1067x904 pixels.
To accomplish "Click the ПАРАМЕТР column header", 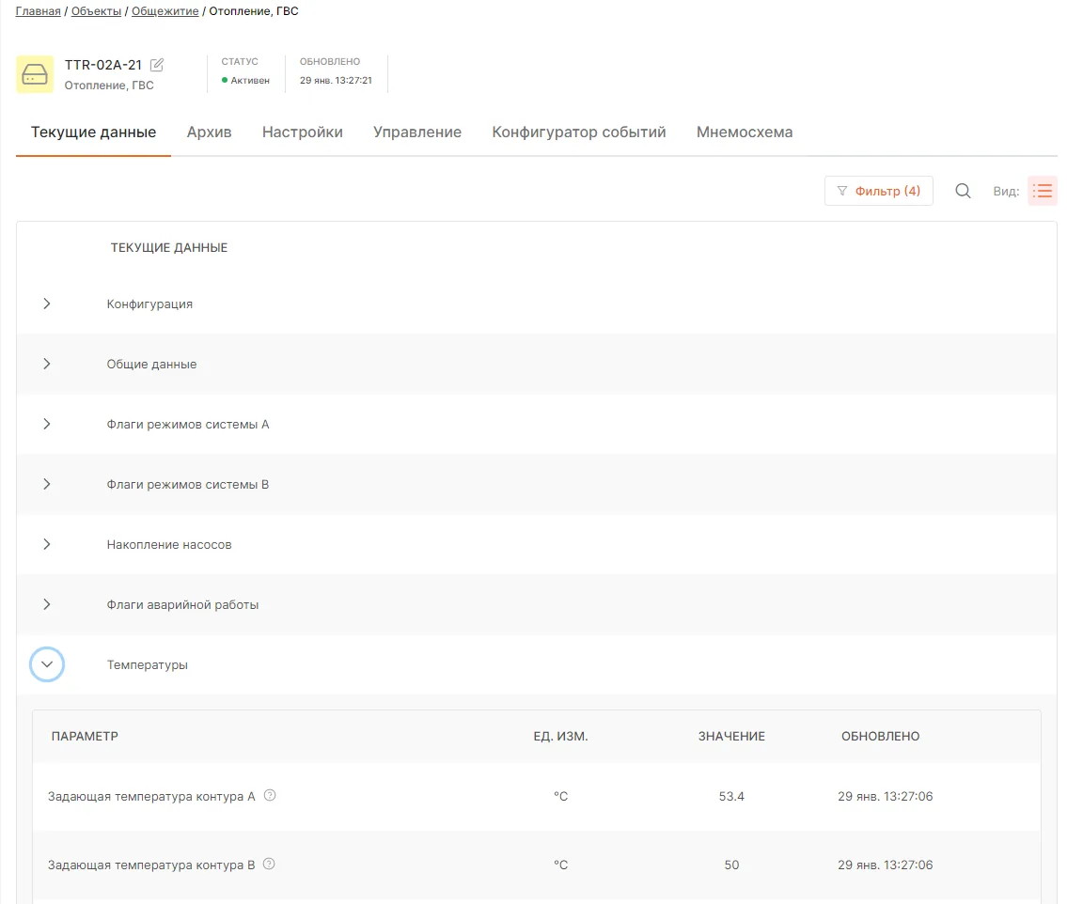I will click(85, 736).
